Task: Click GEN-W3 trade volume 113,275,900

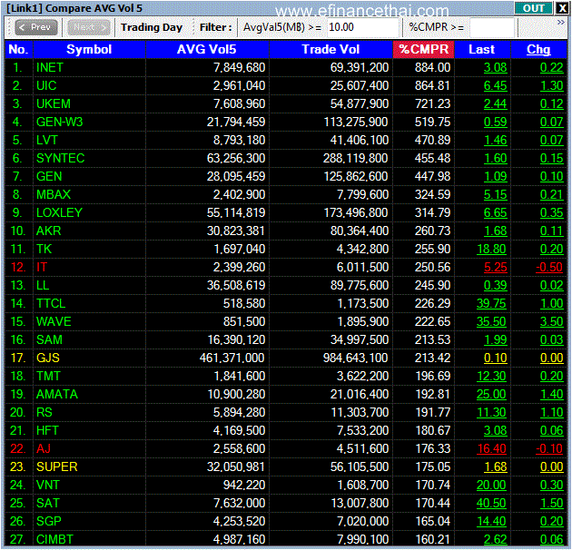Action: pos(356,122)
